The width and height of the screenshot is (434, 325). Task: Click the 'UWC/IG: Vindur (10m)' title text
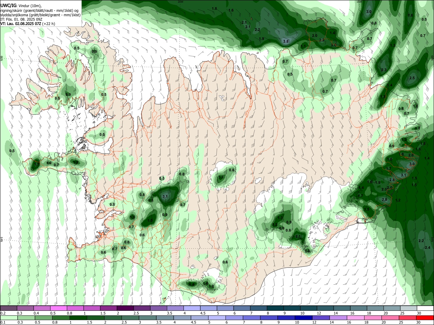pyautogui.click(x=21, y=5)
